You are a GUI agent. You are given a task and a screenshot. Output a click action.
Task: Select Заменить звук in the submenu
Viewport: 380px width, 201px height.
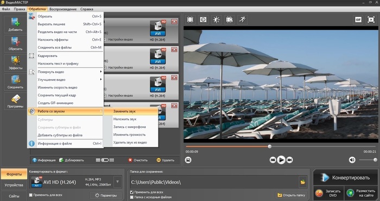[131, 112]
